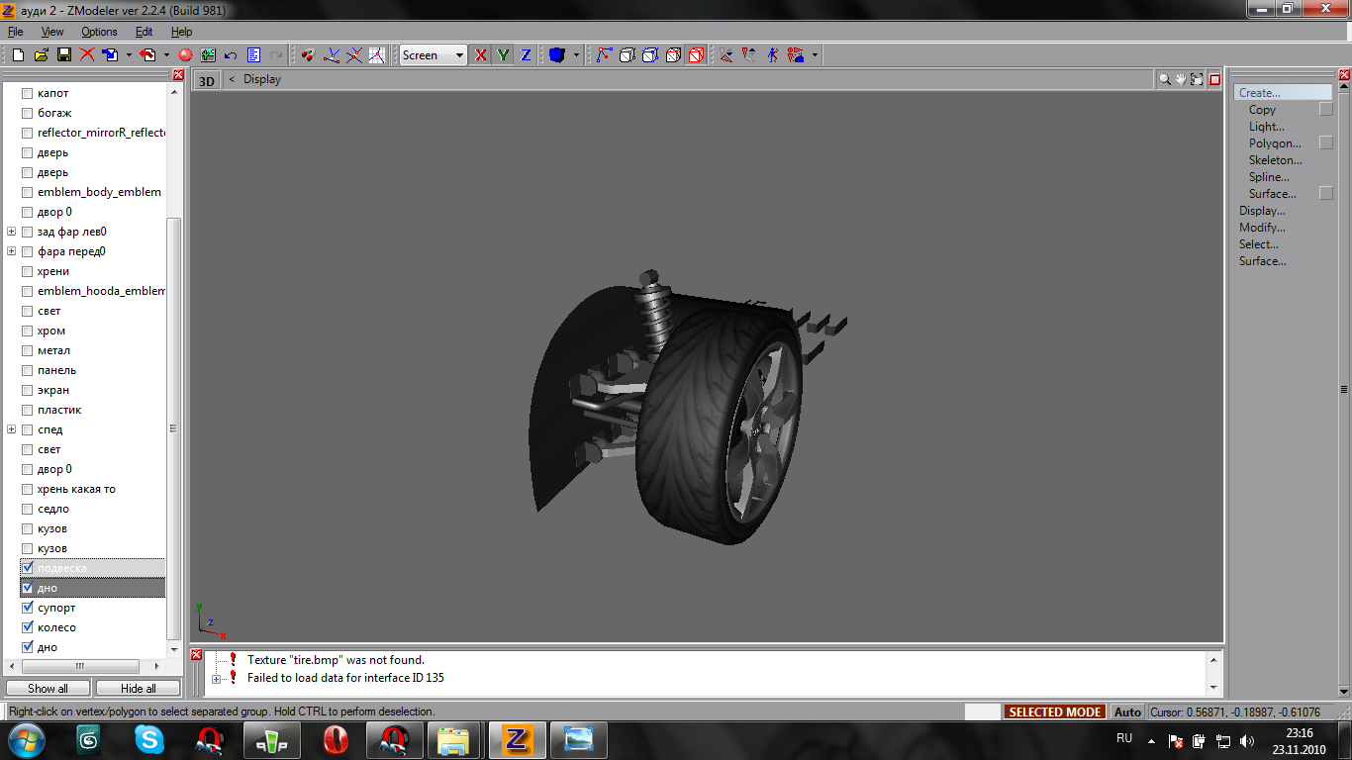The image size is (1352, 760).
Task: Click the red materials sphere icon
Action: (185, 55)
